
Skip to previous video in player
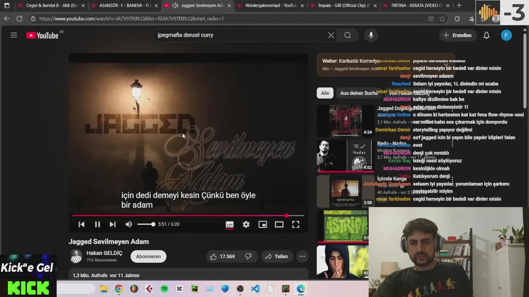(81, 224)
